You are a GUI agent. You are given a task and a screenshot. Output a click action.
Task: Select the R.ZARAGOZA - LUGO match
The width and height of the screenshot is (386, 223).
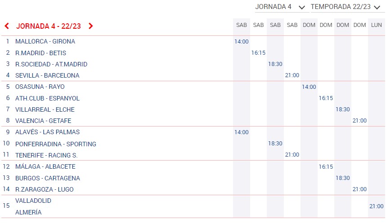point(44,190)
